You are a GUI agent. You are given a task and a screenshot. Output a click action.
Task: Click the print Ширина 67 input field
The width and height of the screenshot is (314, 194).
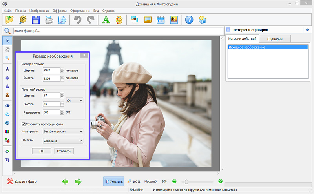click(51, 95)
